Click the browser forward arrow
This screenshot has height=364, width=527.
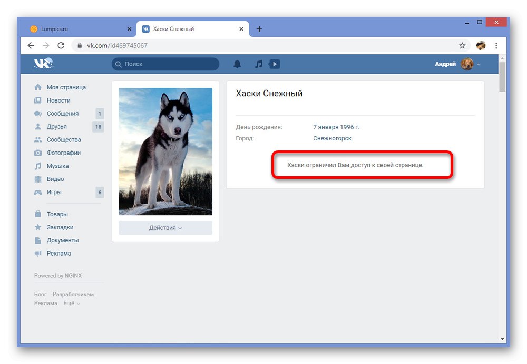pyautogui.click(x=46, y=45)
